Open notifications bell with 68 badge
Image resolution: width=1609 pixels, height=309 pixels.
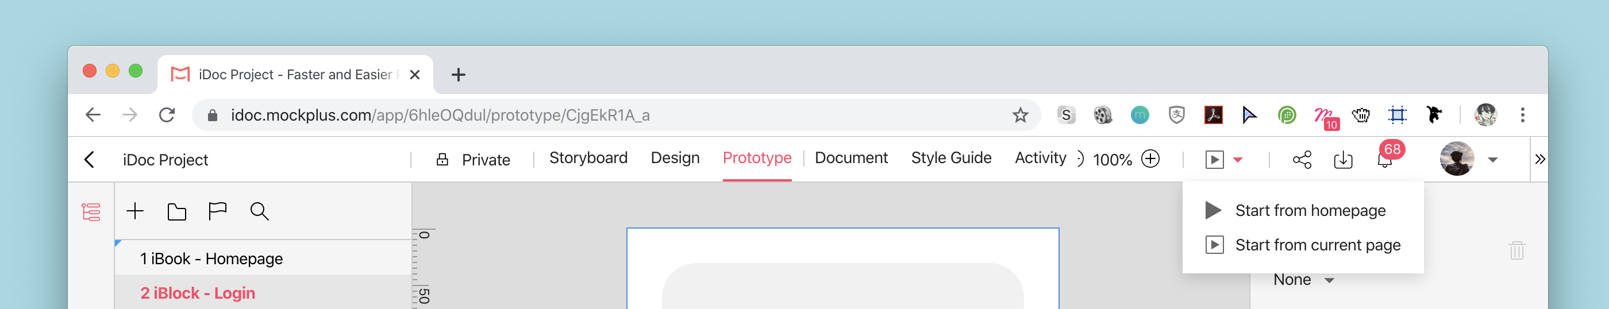(1385, 160)
